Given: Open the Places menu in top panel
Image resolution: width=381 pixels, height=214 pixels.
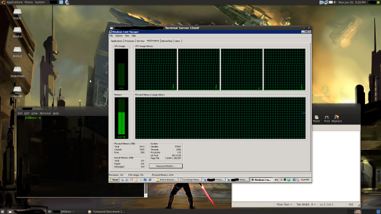Looking at the screenshot, I should pos(29,2).
